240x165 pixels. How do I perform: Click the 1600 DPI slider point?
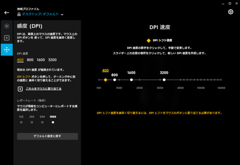131,80
